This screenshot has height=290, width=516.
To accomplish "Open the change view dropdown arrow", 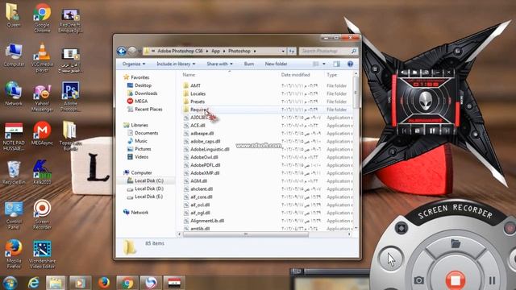I will point(324,64).
